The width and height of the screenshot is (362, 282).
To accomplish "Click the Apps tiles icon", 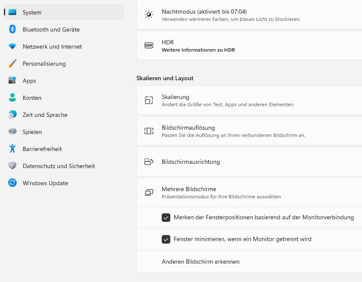I will (12, 80).
